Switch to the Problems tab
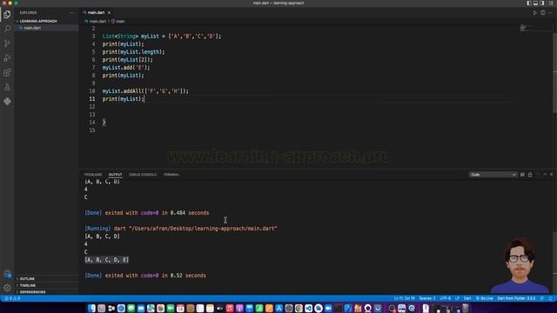Image resolution: width=557 pixels, height=313 pixels. (x=93, y=175)
